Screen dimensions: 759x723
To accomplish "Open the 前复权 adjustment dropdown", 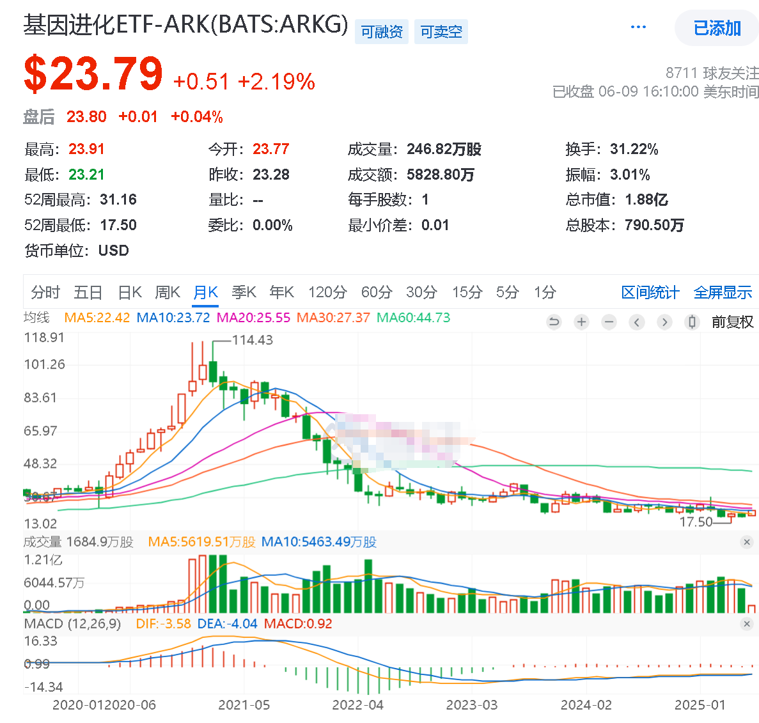I will click(732, 322).
